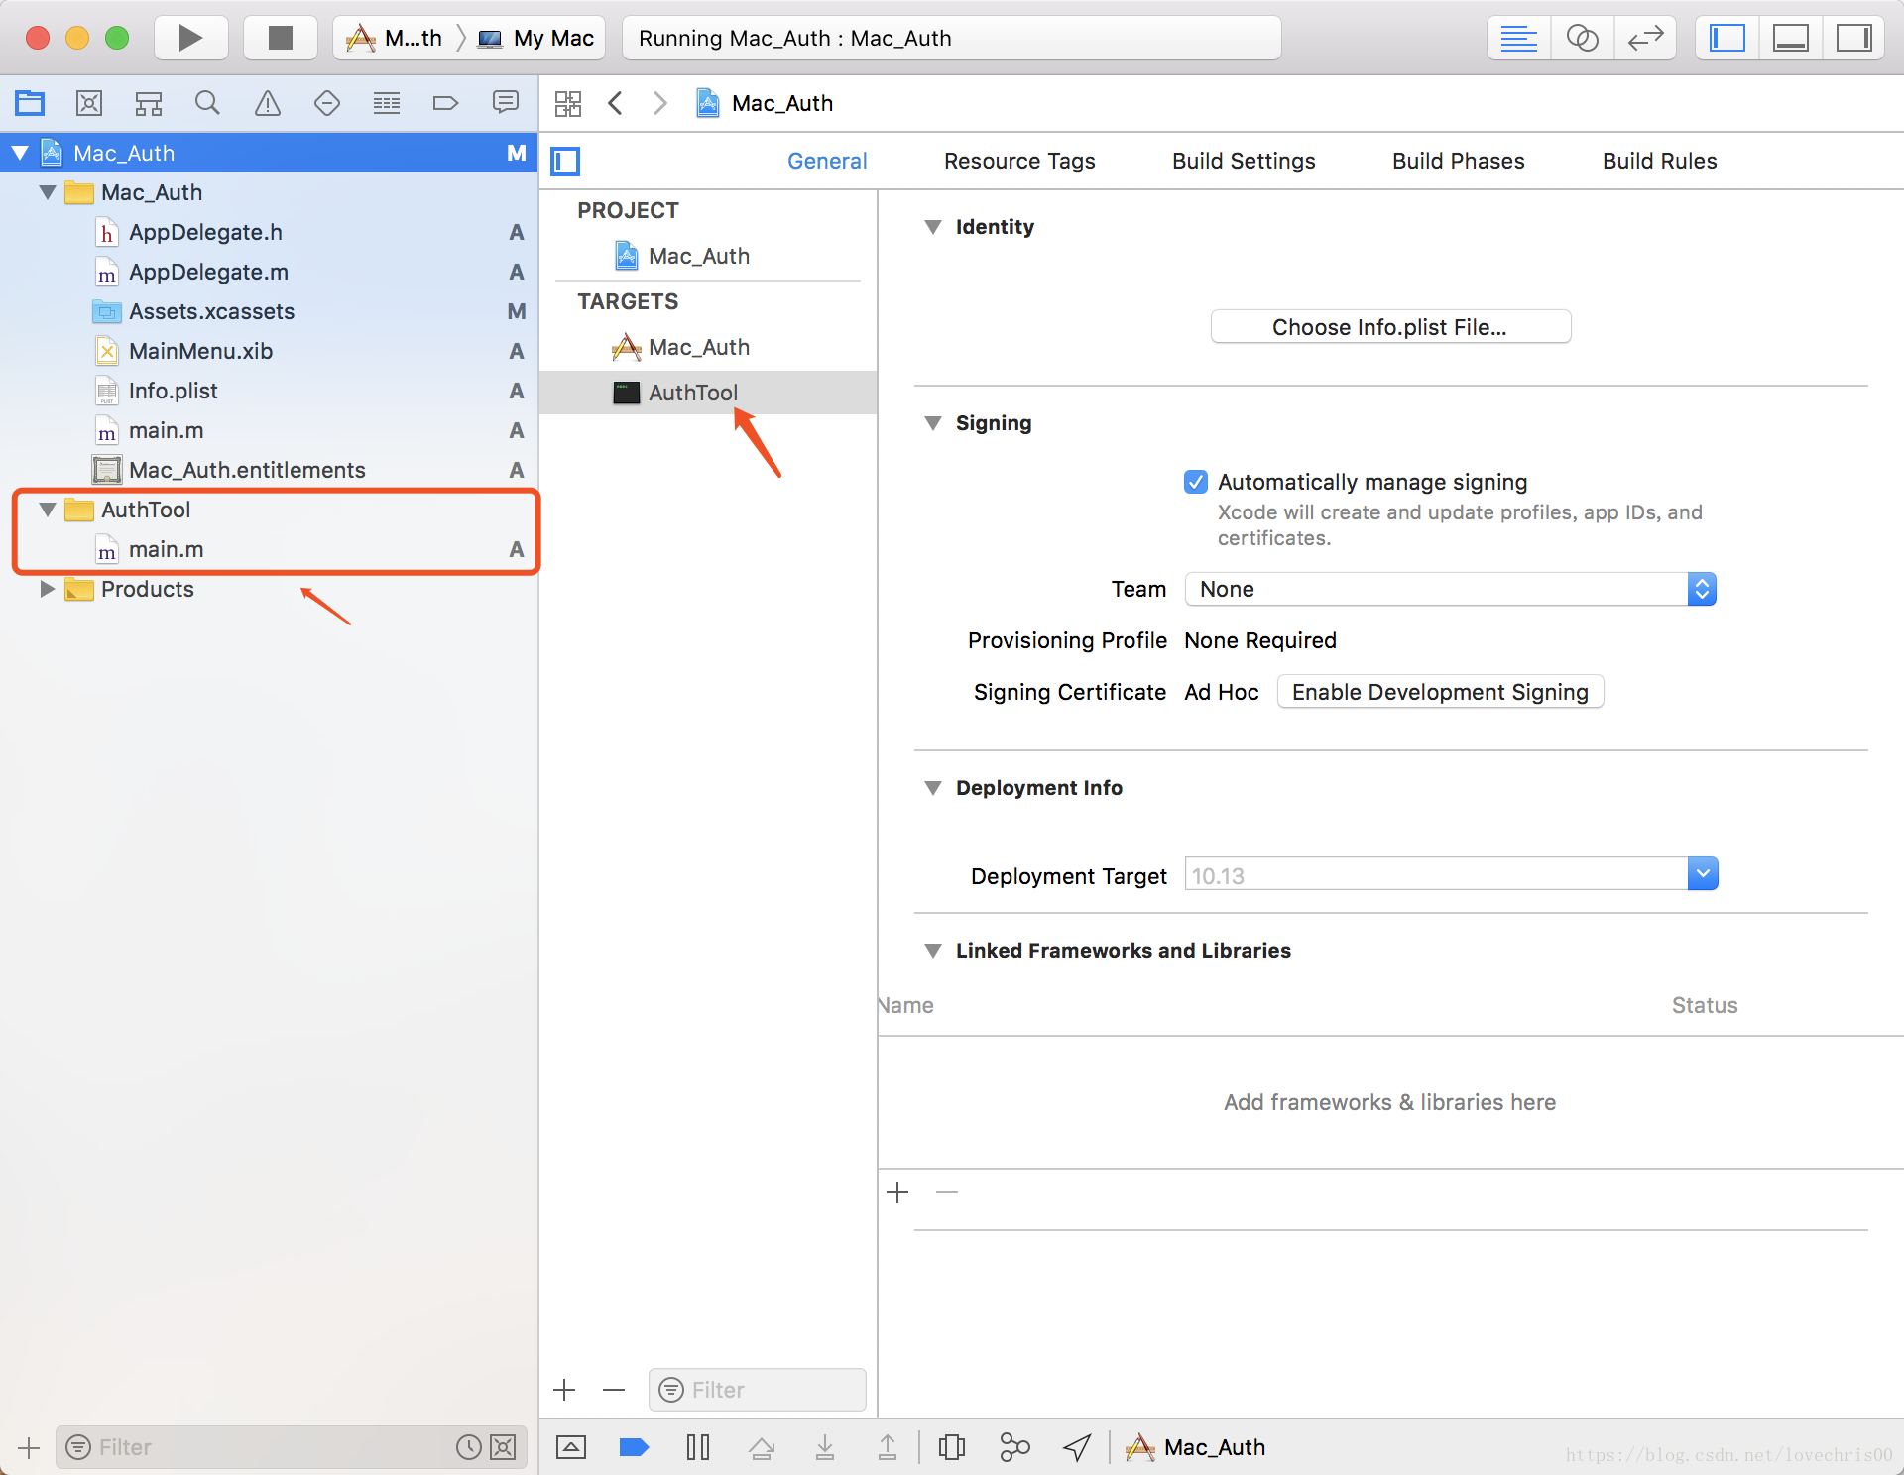Collapse the Signing section
Screen dimensions: 1904x1475
933,423
